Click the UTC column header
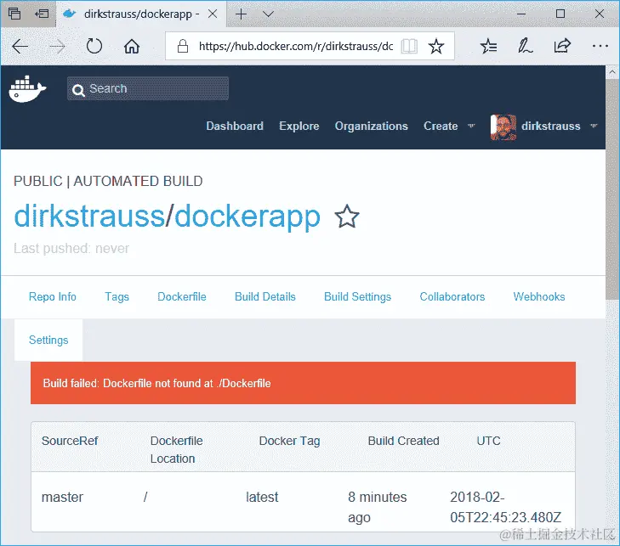Screen dimensions: 620x546 [x=488, y=441]
